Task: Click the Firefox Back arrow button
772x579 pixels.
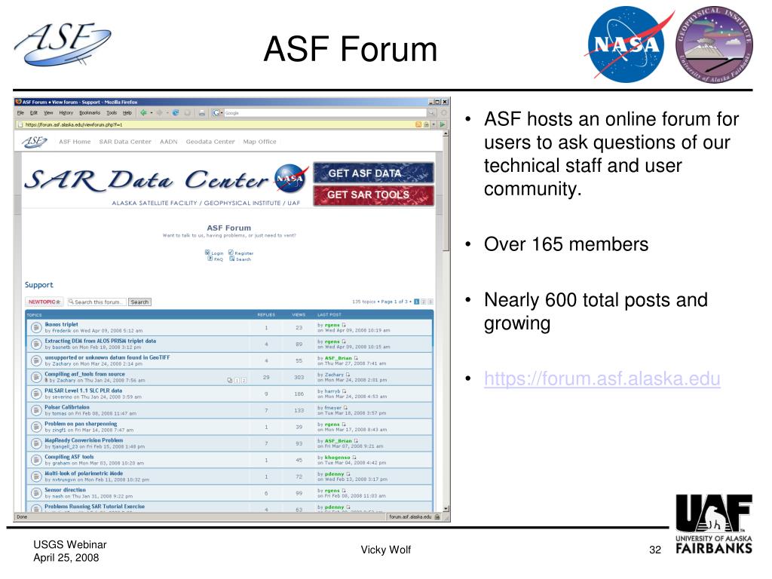Action: click(143, 113)
